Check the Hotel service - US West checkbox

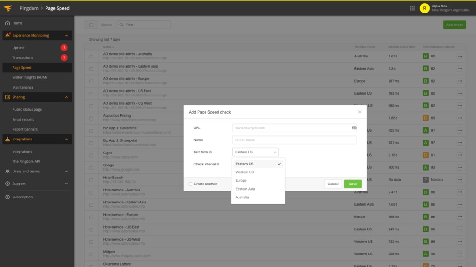click(x=91, y=242)
